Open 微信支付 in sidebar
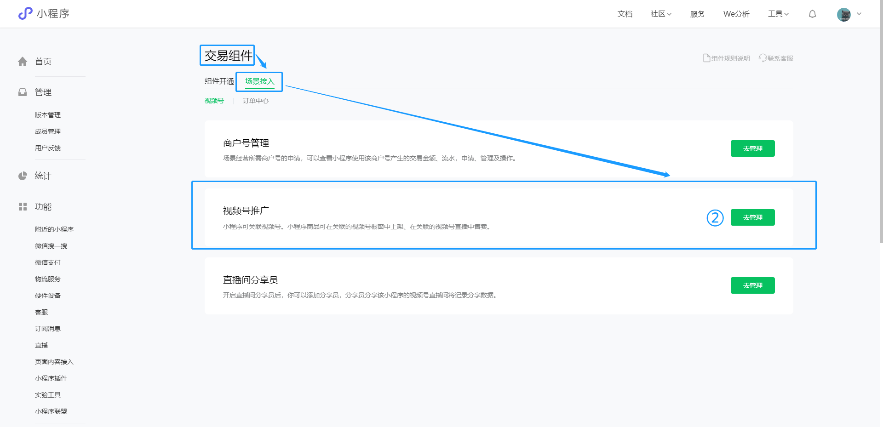The image size is (883, 427). tap(48, 262)
